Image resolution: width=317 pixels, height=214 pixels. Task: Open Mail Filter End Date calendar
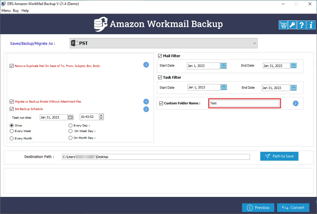click(x=293, y=66)
